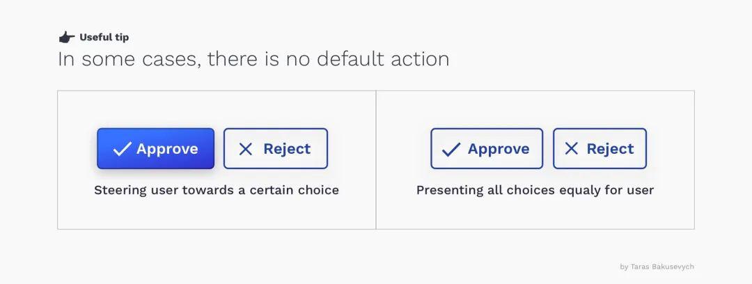The width and height of the screenshot is (752, 284).
Task: Click the blue checkmark in the outlined Approve button
Action: [451, 149]
